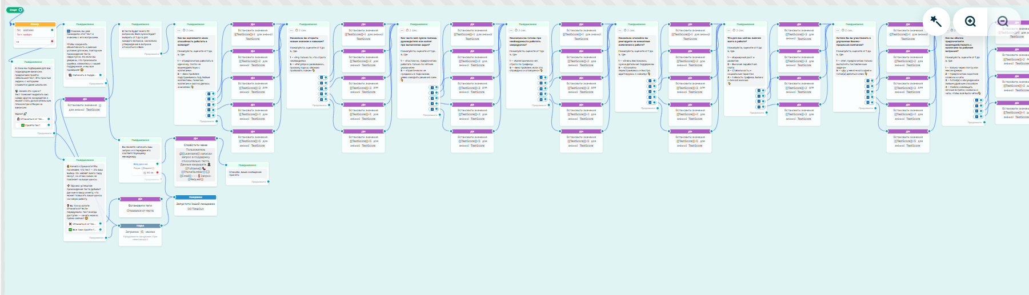Click the '2 сек.' delay in first question block
Screen dimensions: 1029x295
190,30
